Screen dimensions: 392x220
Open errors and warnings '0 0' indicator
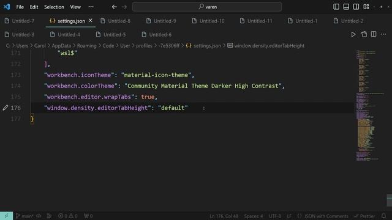click(67, 216)
